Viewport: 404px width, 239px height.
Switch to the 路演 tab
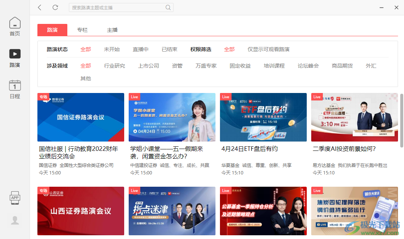(52, 30)
